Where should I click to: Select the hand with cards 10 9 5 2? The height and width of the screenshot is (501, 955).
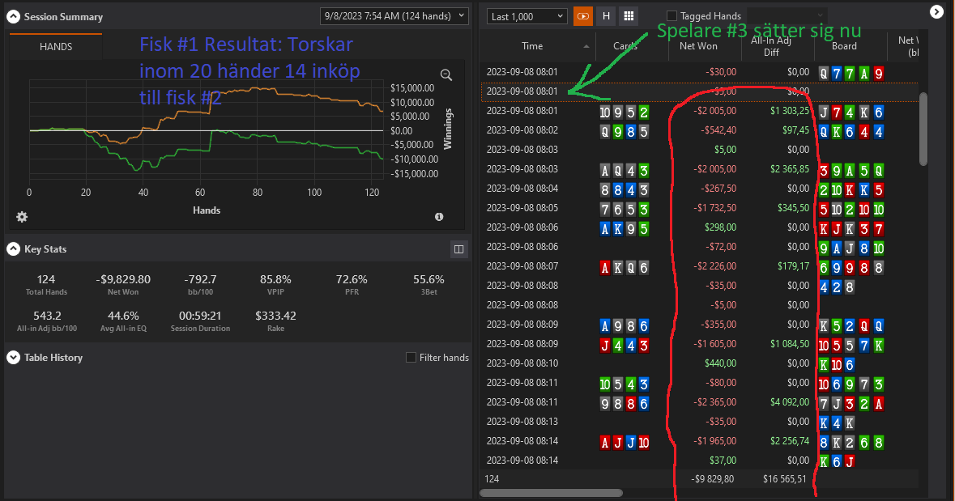(699, 112)
